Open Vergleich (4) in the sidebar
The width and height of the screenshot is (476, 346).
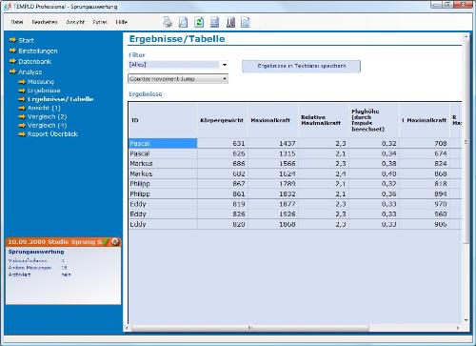point(47,125)
